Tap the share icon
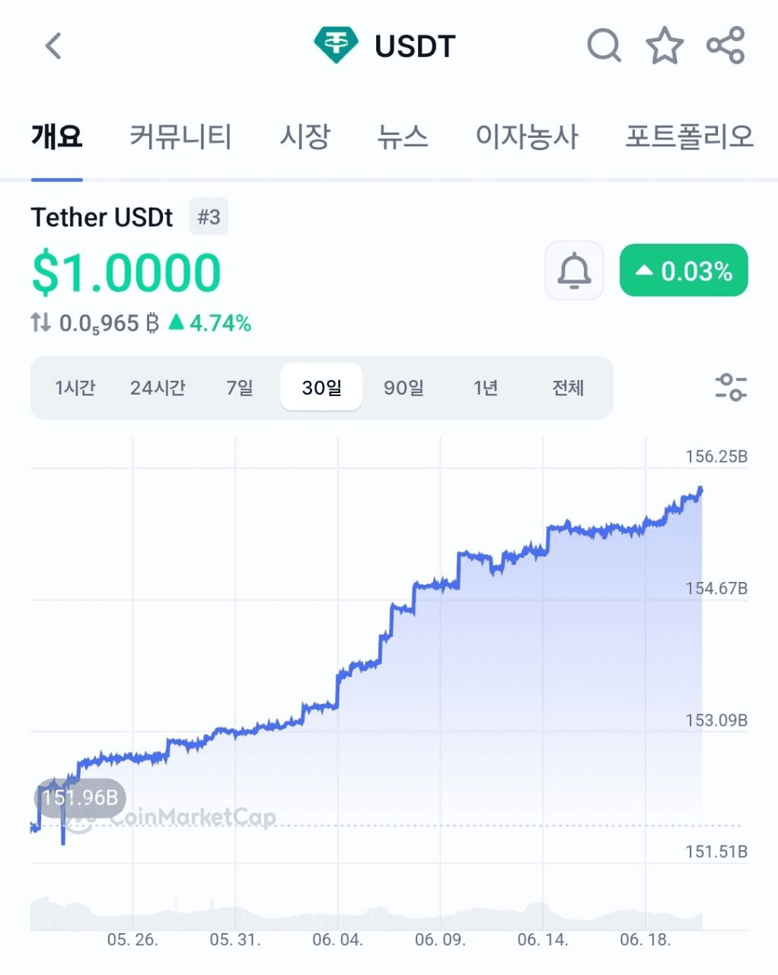778x975 pixels. [725, 46]
